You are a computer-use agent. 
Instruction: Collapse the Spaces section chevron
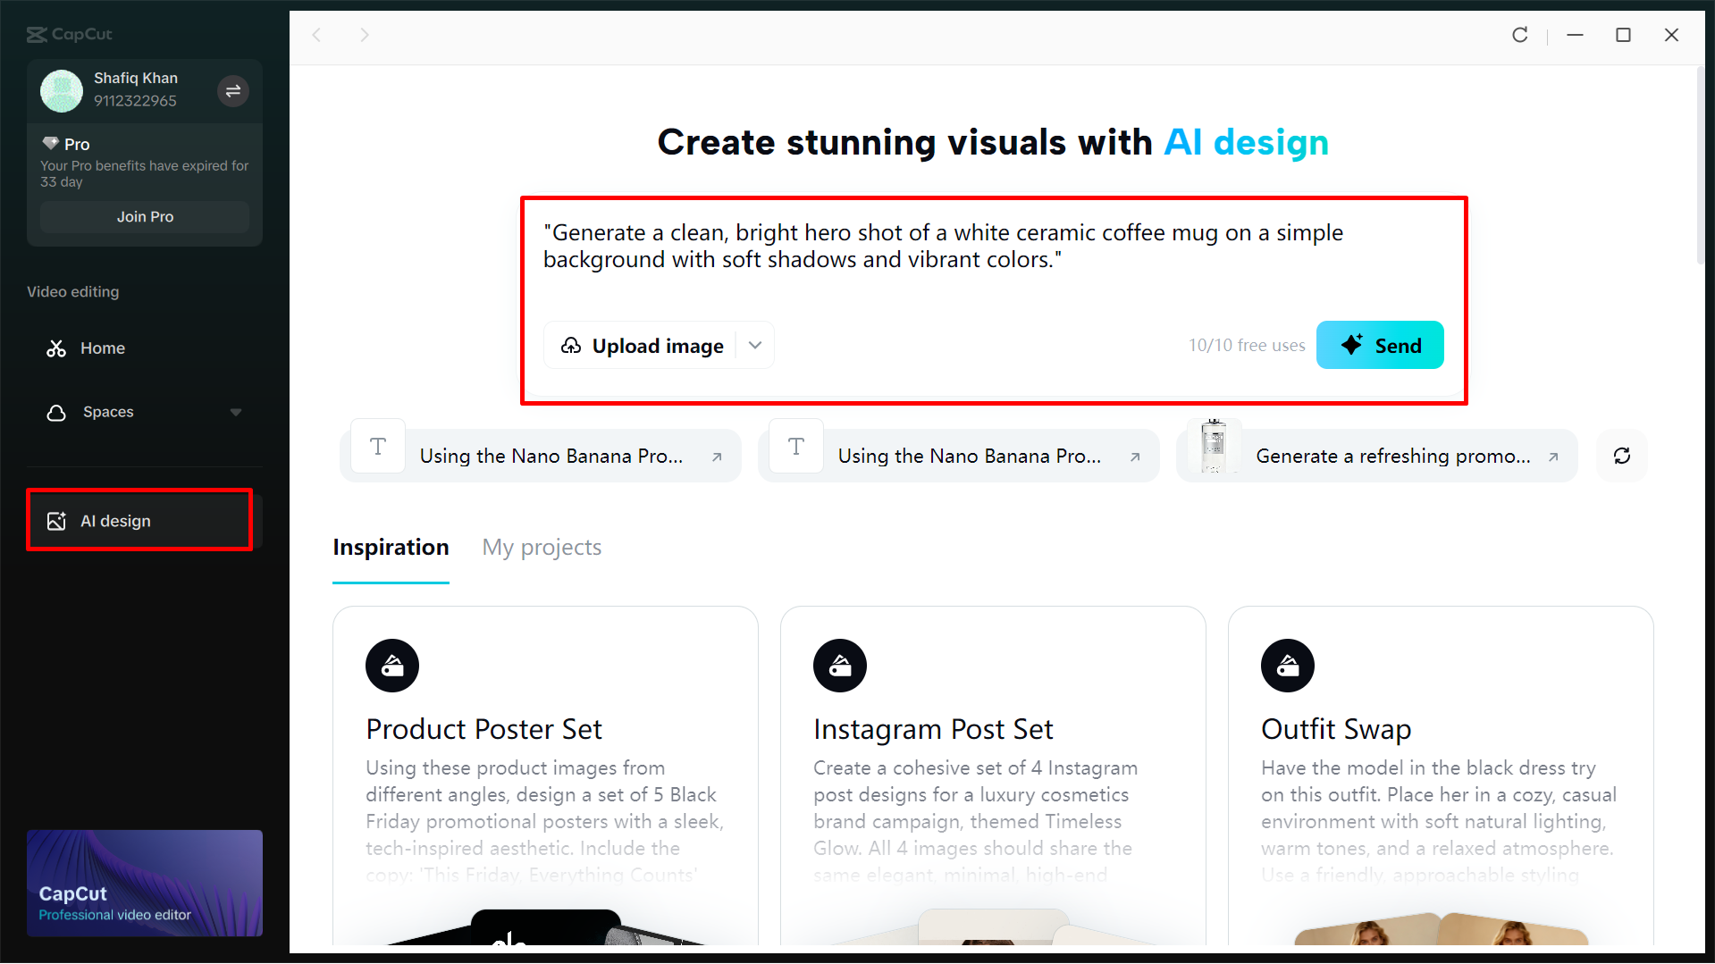pyautogui.click(x=235, y=412)
